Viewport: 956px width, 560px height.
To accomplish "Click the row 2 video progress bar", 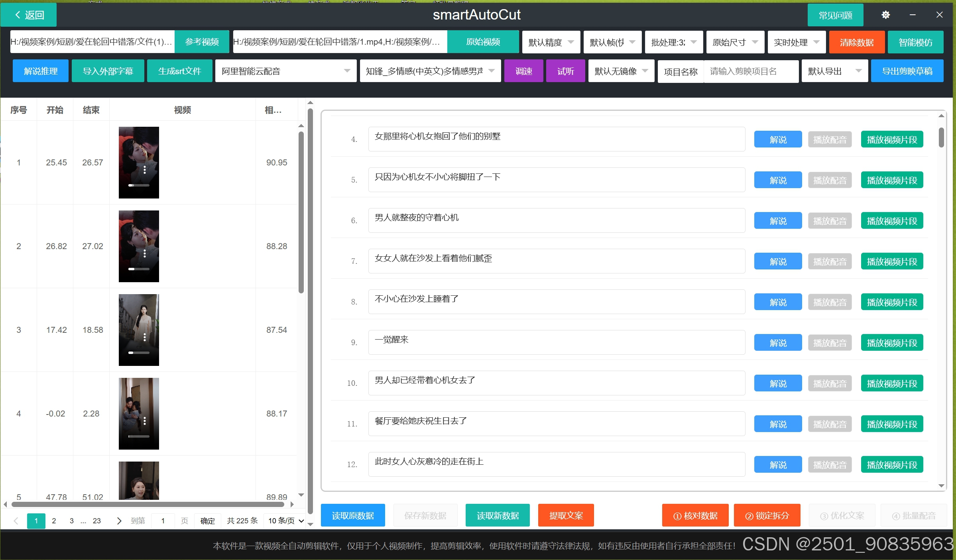I will coord(139,269).
